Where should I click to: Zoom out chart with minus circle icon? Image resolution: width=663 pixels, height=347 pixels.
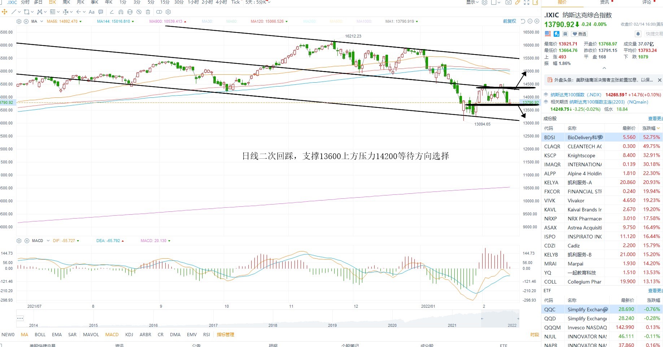pyautogui.click(x=530, y=21)
